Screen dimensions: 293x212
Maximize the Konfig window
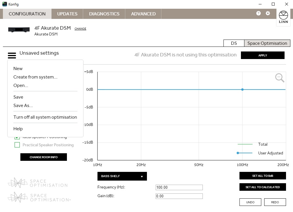click(x=273, y=4)
